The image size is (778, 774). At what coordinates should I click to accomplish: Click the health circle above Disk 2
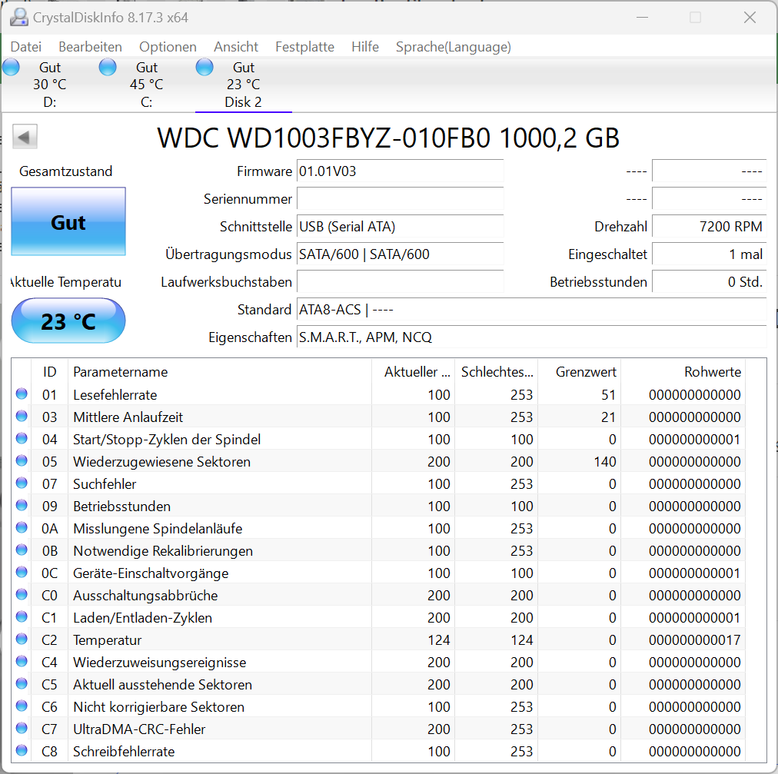point(204,67)
